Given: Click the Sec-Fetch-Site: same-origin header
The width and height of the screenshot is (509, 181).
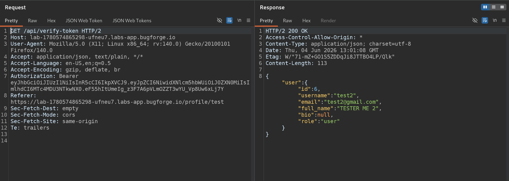Looking at the screenshot, I should pos(54,121).
